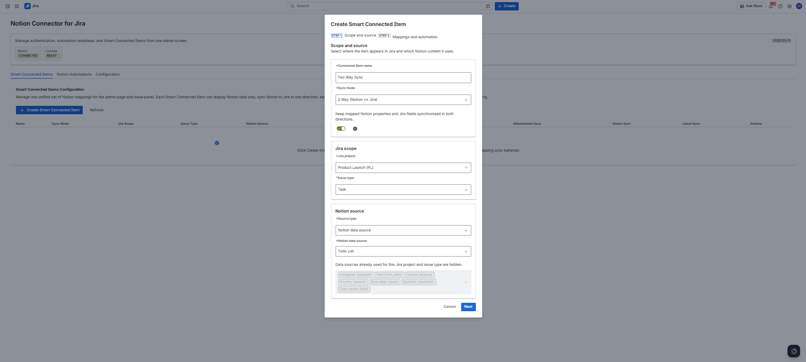Screen dimensions: 806x362
Task: Open the Jira project dropdown
Action: coord(403,168)
